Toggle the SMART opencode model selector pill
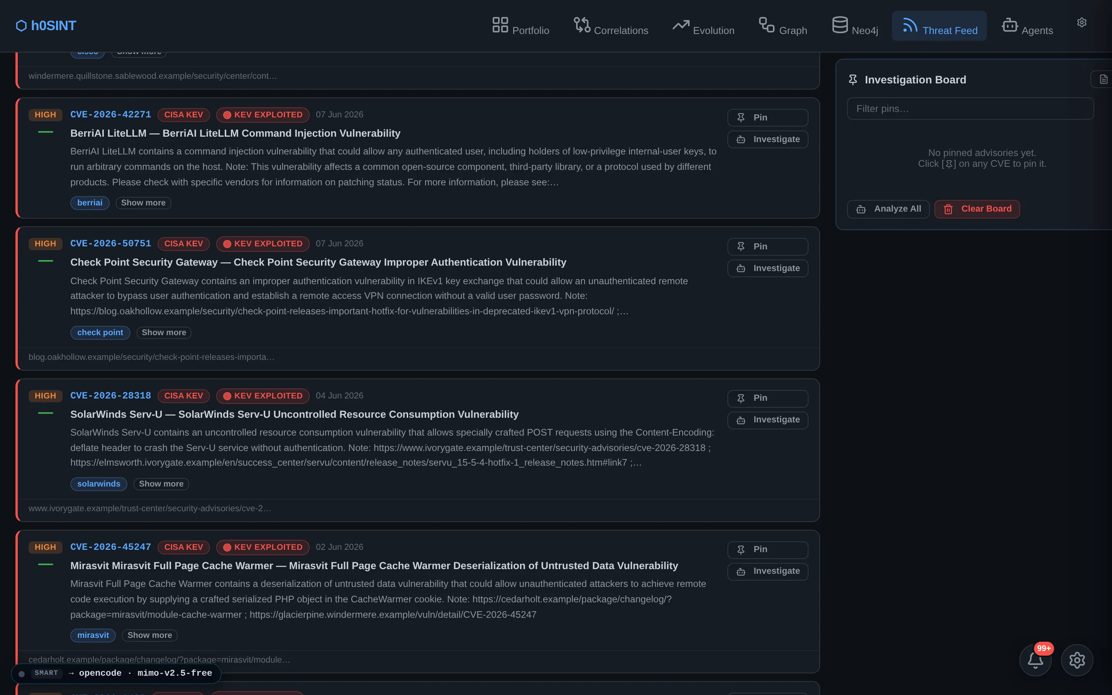Image resolution: width=1112 pixels, height=695 pixels. (116, 673)
